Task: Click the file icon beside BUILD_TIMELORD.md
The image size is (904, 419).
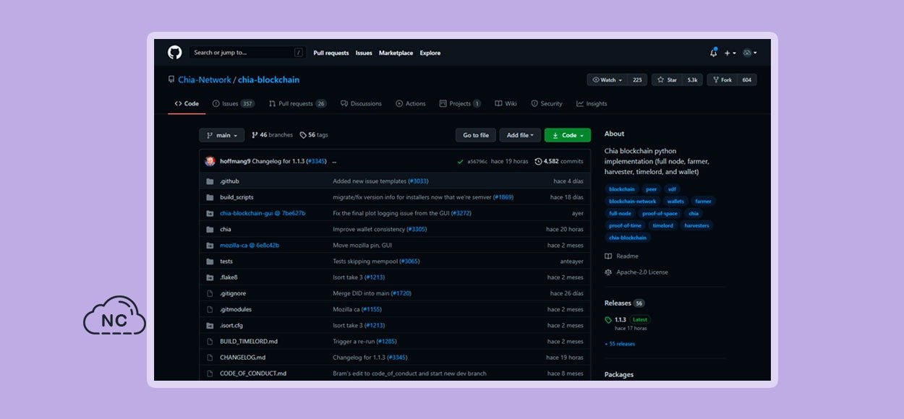Action: [x=210, y=341]
